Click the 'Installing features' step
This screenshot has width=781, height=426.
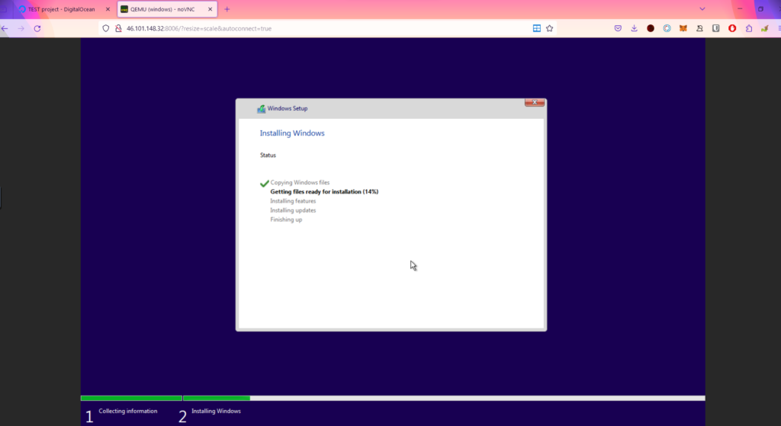pyautogui.click(x=293, y=201)
